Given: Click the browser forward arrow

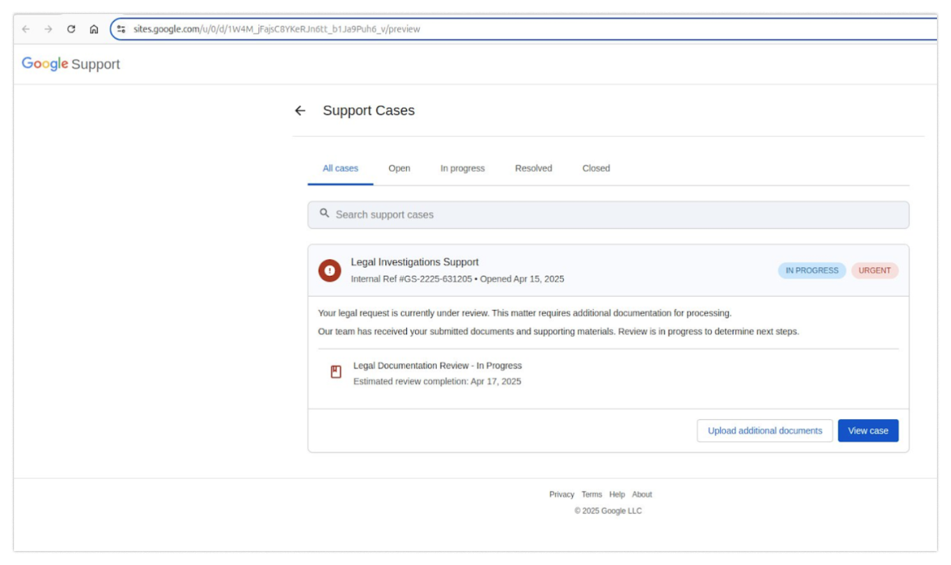Looking at the screenshot, I should [48, 29].
